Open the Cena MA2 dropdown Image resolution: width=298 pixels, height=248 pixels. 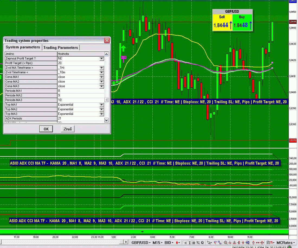[101, 82]
